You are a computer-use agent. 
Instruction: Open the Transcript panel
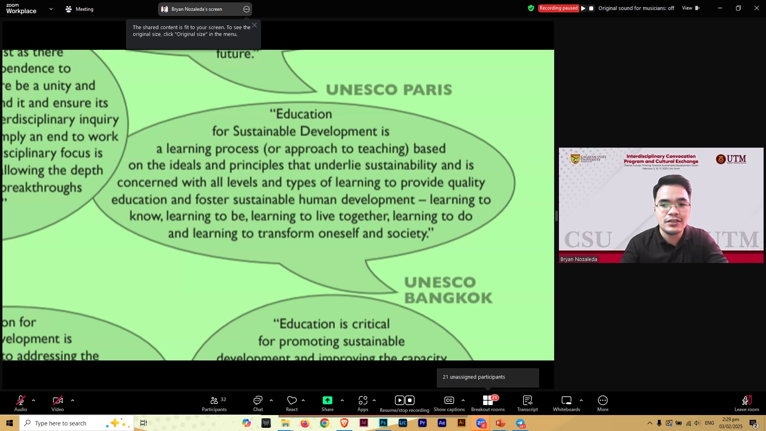tap(527, 403)
